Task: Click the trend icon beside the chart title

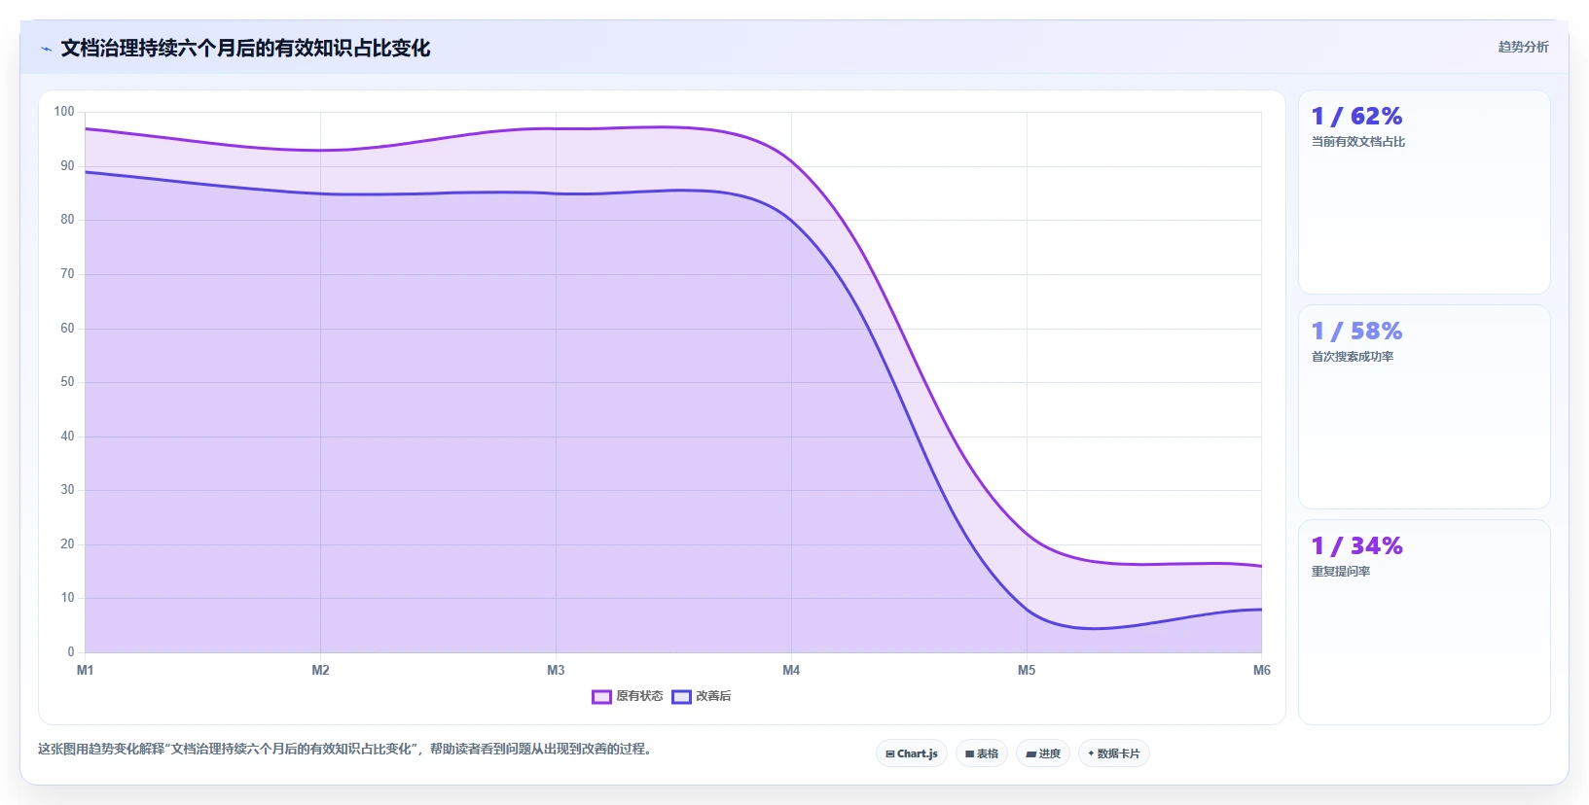Action: coord(46,49)
